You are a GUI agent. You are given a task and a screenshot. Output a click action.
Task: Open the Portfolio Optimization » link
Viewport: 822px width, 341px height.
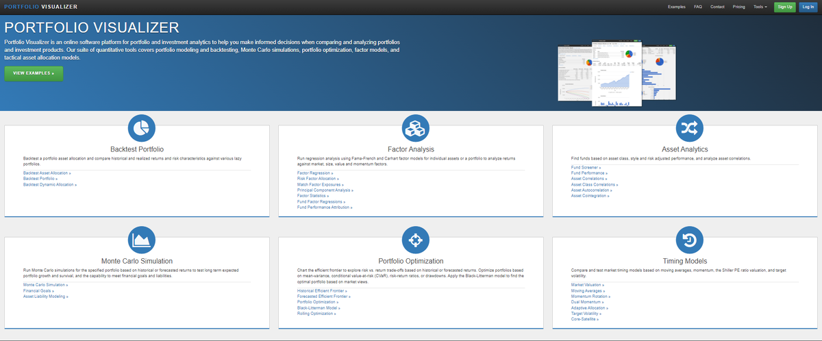tap(319, 302)
